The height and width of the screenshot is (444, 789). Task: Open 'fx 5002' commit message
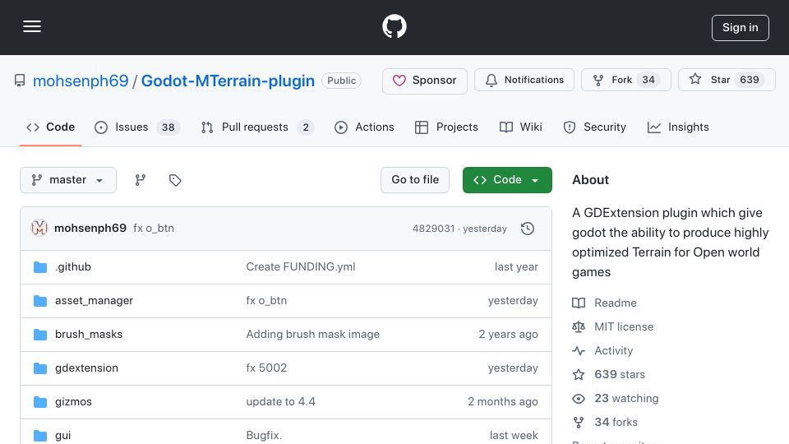[266, 368]
